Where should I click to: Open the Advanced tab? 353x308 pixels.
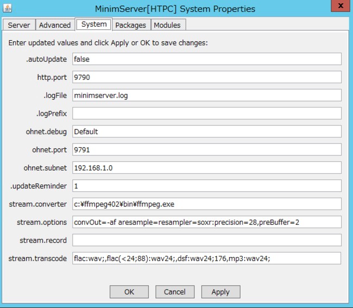[55, 25]
